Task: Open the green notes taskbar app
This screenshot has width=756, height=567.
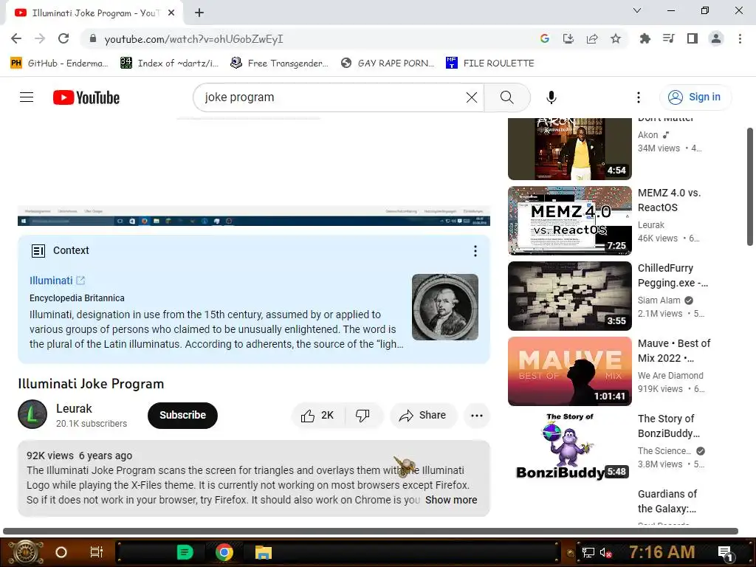Action: pyautogui.click(x=185, y=552)
